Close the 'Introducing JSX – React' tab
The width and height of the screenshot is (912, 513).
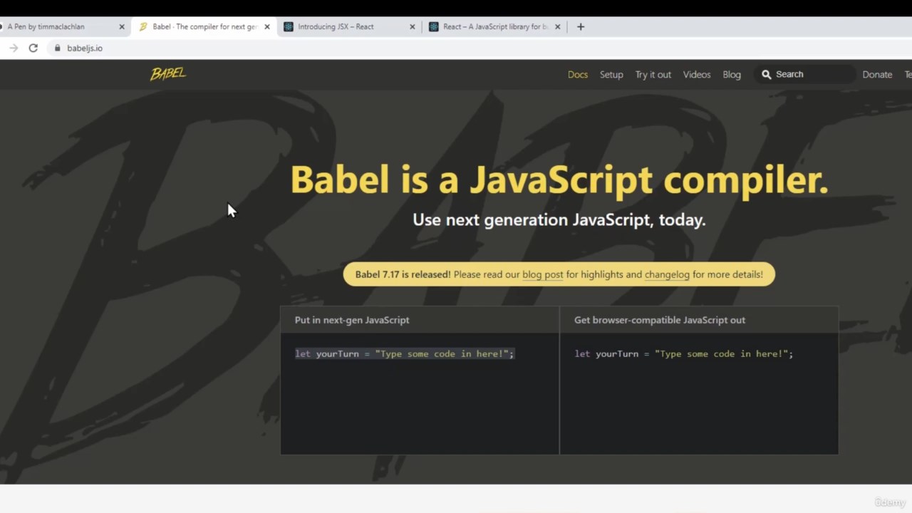click(x=413, y=26)
